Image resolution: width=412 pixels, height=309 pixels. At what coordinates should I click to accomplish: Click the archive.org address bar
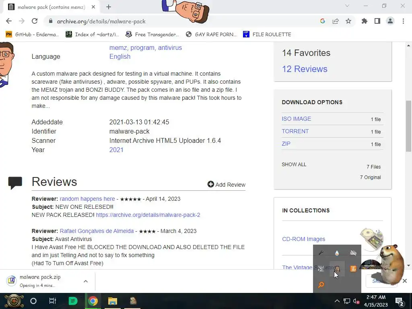pyautogui.click(x=181, y=21)
